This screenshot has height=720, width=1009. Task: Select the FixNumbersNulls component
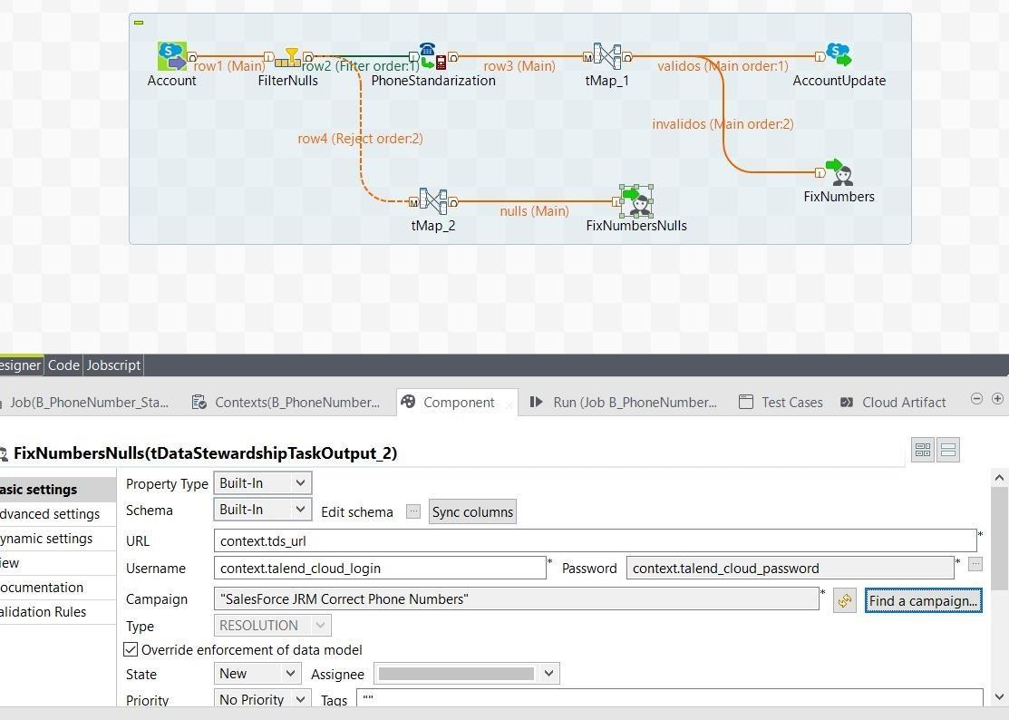[635, 201]
